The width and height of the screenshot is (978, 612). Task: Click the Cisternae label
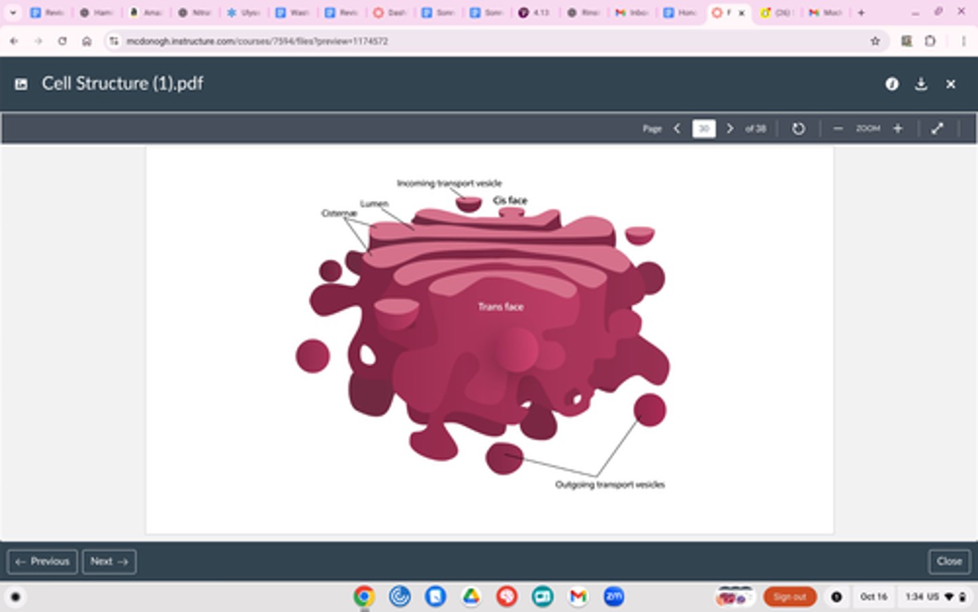tap(339, 213)
